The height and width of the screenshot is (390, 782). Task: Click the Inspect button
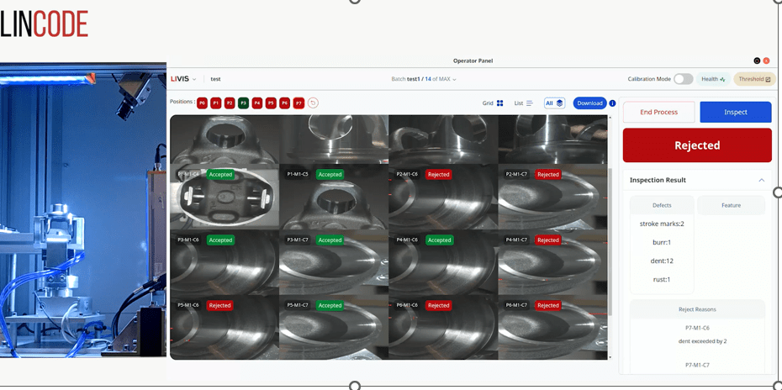click(x=735, y=112)
